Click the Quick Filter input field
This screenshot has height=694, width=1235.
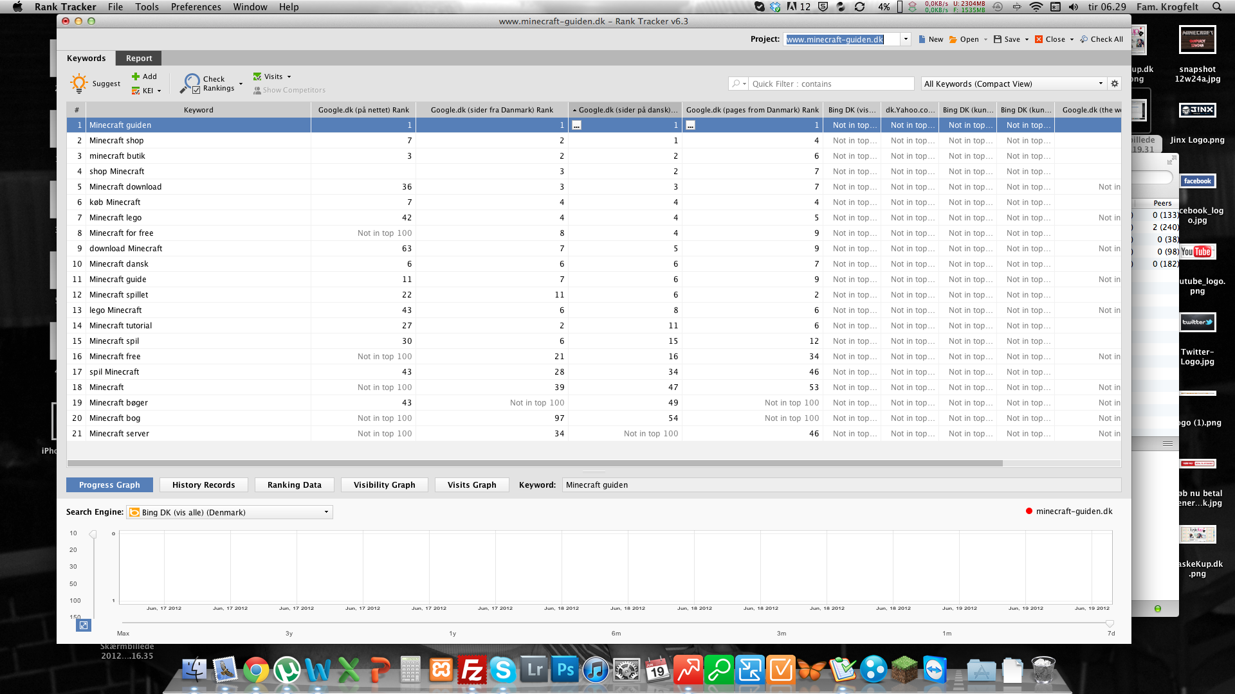[831, 84]
